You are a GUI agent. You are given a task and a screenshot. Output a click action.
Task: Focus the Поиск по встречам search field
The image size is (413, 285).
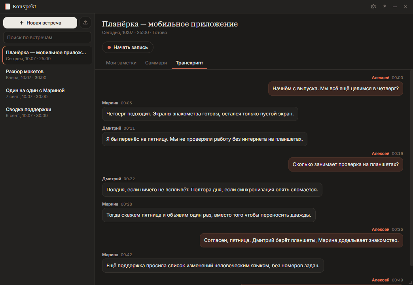[x=47, y=38]
